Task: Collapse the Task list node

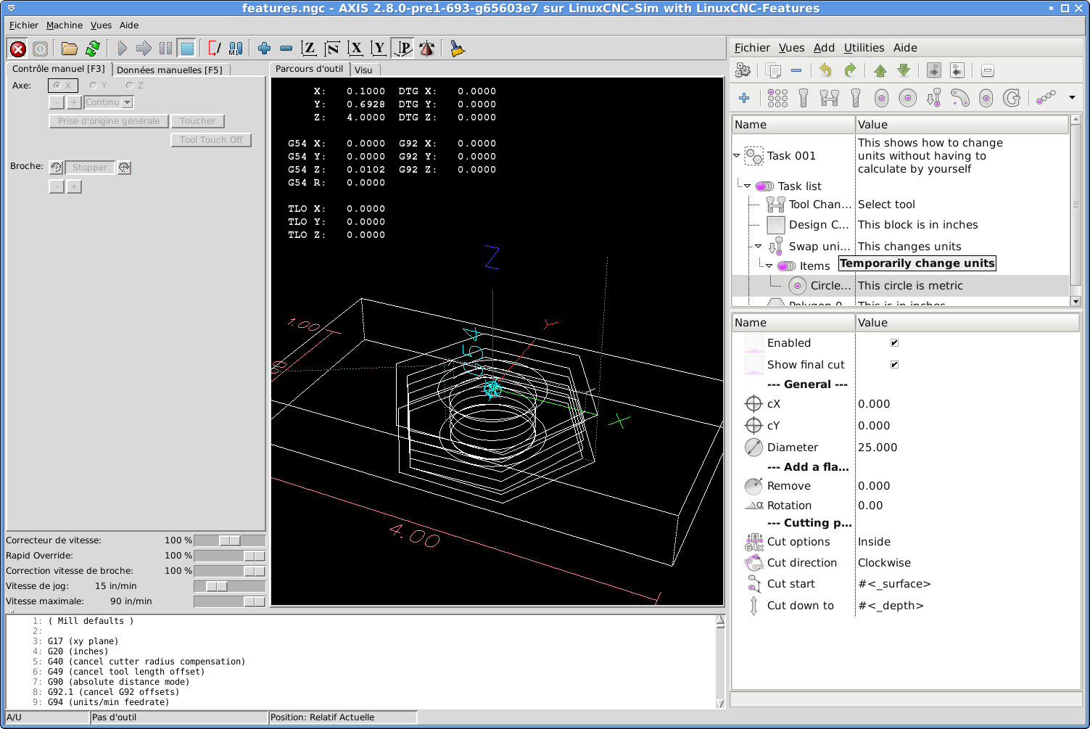Action: click(x=748, y=186)
